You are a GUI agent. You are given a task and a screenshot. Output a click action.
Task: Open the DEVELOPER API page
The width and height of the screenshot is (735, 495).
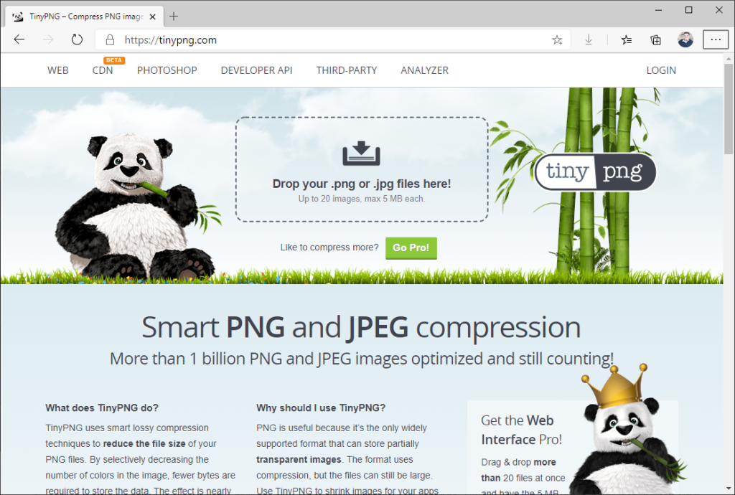click(x=256, y=70)
